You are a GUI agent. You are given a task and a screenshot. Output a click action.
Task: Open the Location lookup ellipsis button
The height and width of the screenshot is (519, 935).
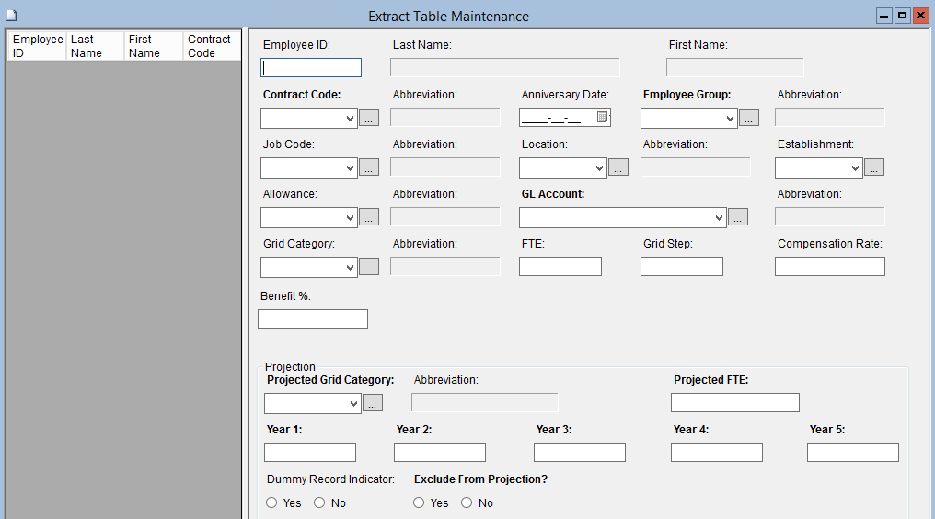[x=618, y=167]
